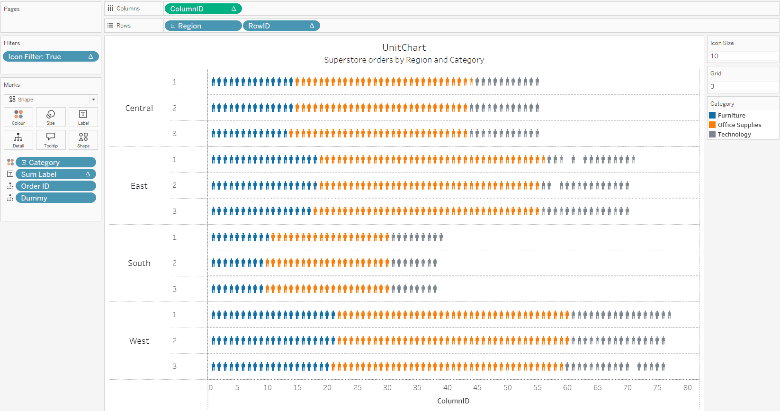This screenshot has height=411, width=780.
Task: Select the RowID pill on Rows shelf
Action: click(281, 26)
